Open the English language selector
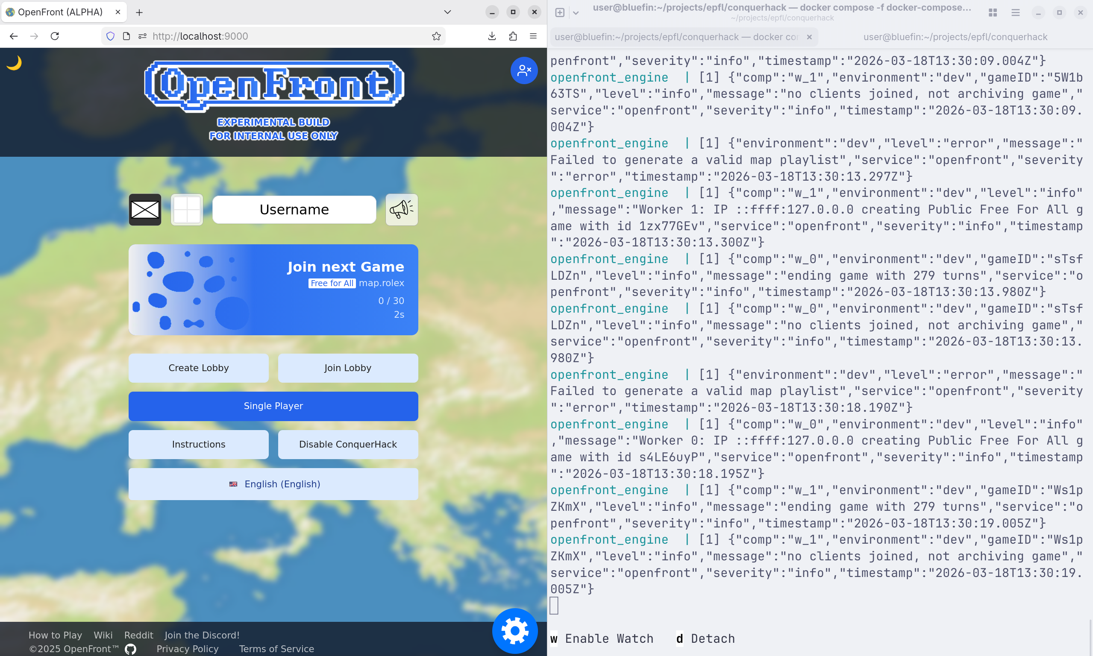The height and width of the screenshot is (656, 1093). (273, 484)
